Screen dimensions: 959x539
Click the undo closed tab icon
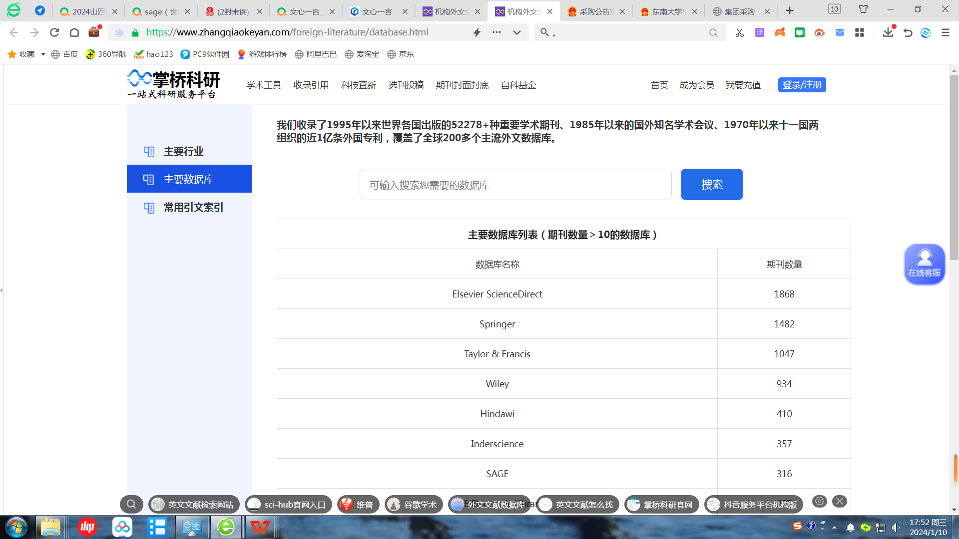tap(908, 32)
